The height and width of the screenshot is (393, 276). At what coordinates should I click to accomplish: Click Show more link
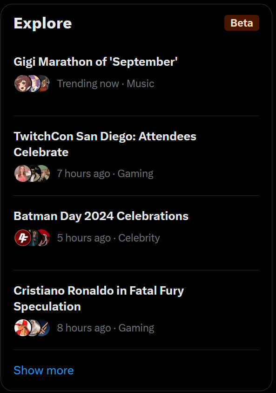pos(44,370)
